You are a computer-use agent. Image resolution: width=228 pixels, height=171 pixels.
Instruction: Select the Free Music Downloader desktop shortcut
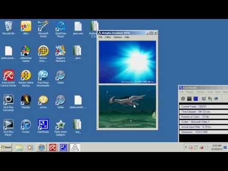[x=43, y=78]
